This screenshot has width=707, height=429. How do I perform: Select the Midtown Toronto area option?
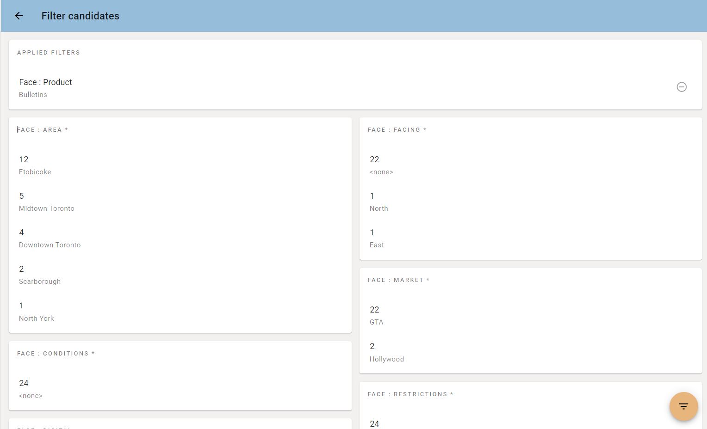coord(180,202)
